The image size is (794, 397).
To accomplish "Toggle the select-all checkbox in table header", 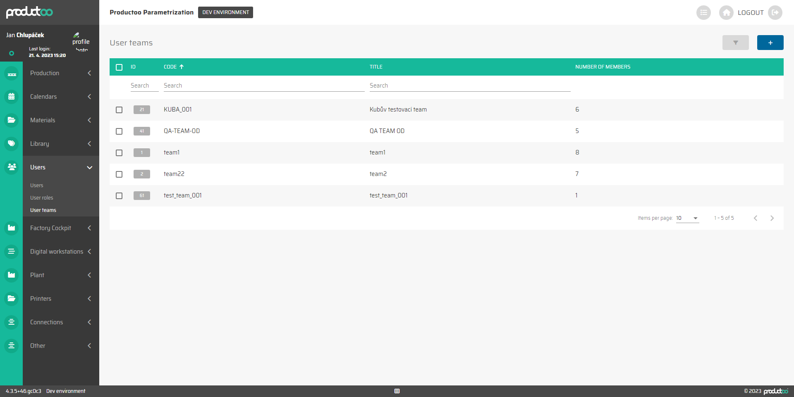I will (119, 67).
